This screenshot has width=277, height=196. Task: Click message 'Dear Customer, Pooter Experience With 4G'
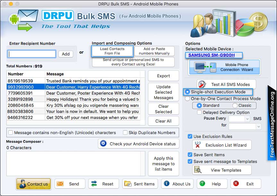click(93, 93)
